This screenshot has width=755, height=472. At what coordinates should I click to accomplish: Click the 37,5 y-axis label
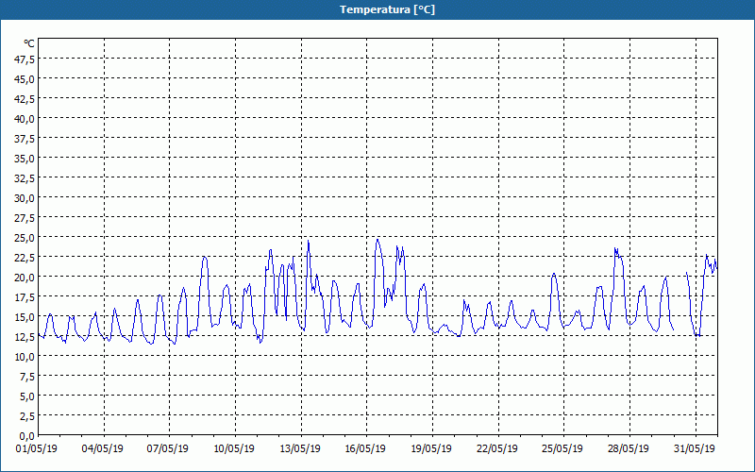[25, 139]
